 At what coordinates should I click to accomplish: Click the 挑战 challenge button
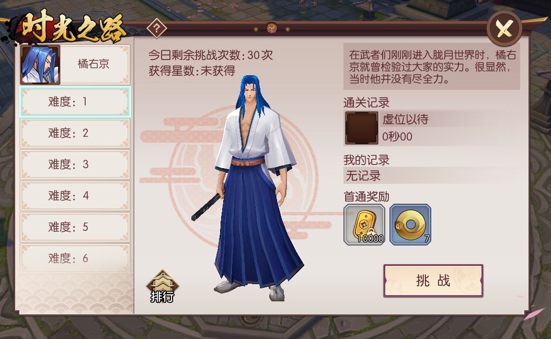pos(433,280)
